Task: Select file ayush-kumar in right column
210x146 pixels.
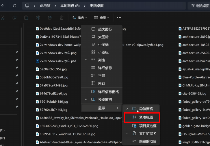Action: (x=194, y=69)
